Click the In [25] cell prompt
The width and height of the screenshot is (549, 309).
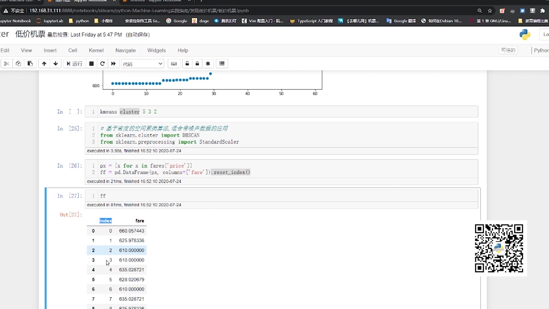tap(69, 128)
